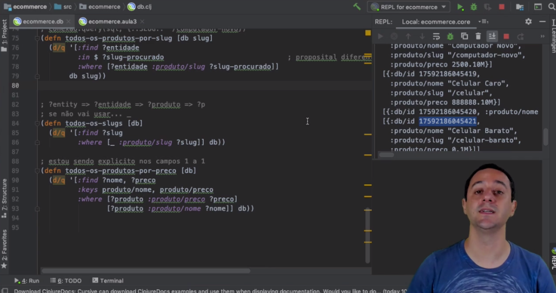Click the REPL interrupt evaluation icon
The width and height of the screenshot is (556, 293).
[394, 36]
